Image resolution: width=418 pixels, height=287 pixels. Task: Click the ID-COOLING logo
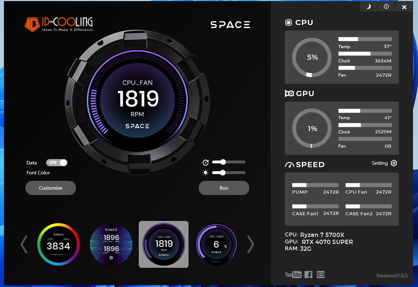click(59, 25)
